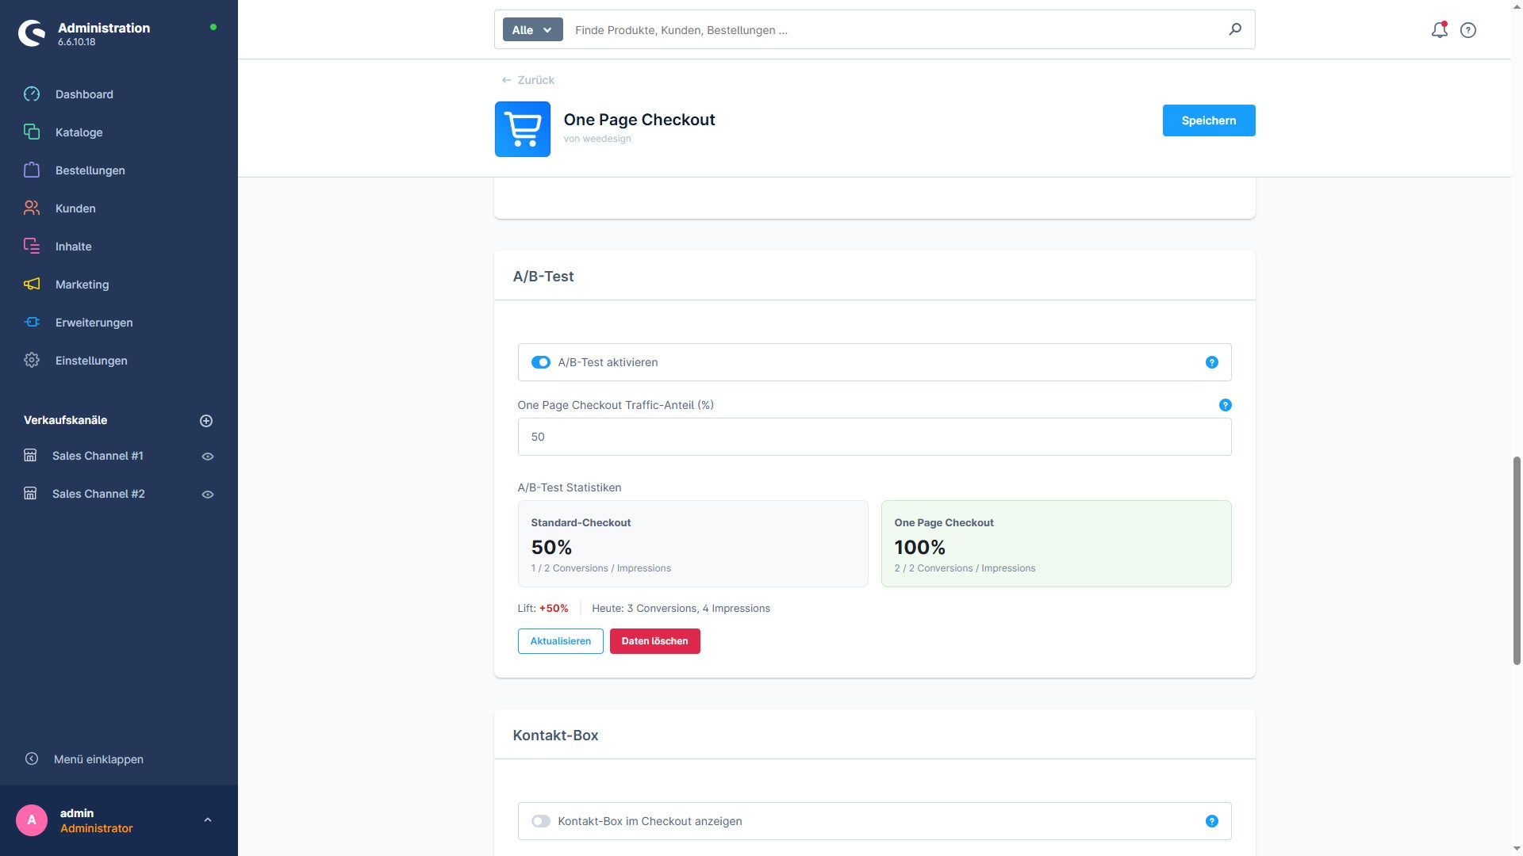This screenshot has width=1523, height=856.
Task: Click the One Page Checkout statistics card
Action: pyautogui.click(x=1057, y=544)
